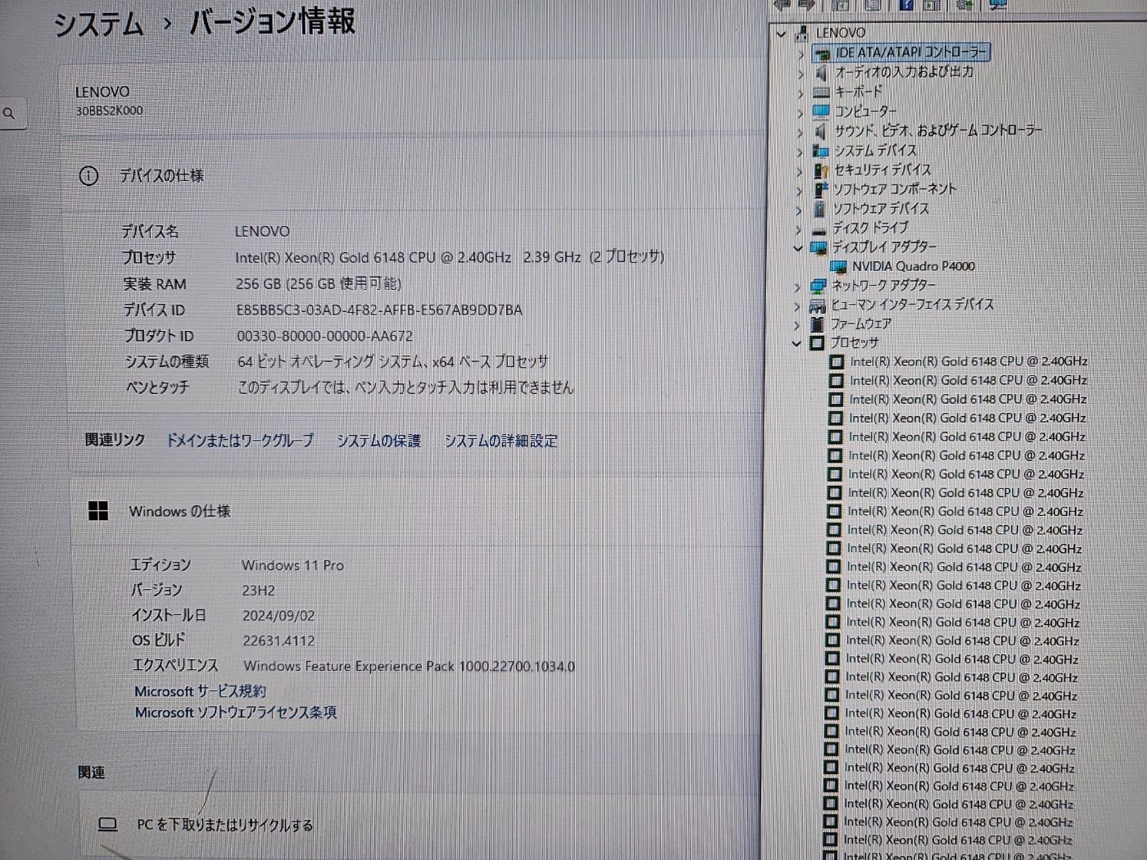Click the IDE ATA/ATAPI controller icon
This screenshot has height=860, width=1147.
[x=822, y=53]
